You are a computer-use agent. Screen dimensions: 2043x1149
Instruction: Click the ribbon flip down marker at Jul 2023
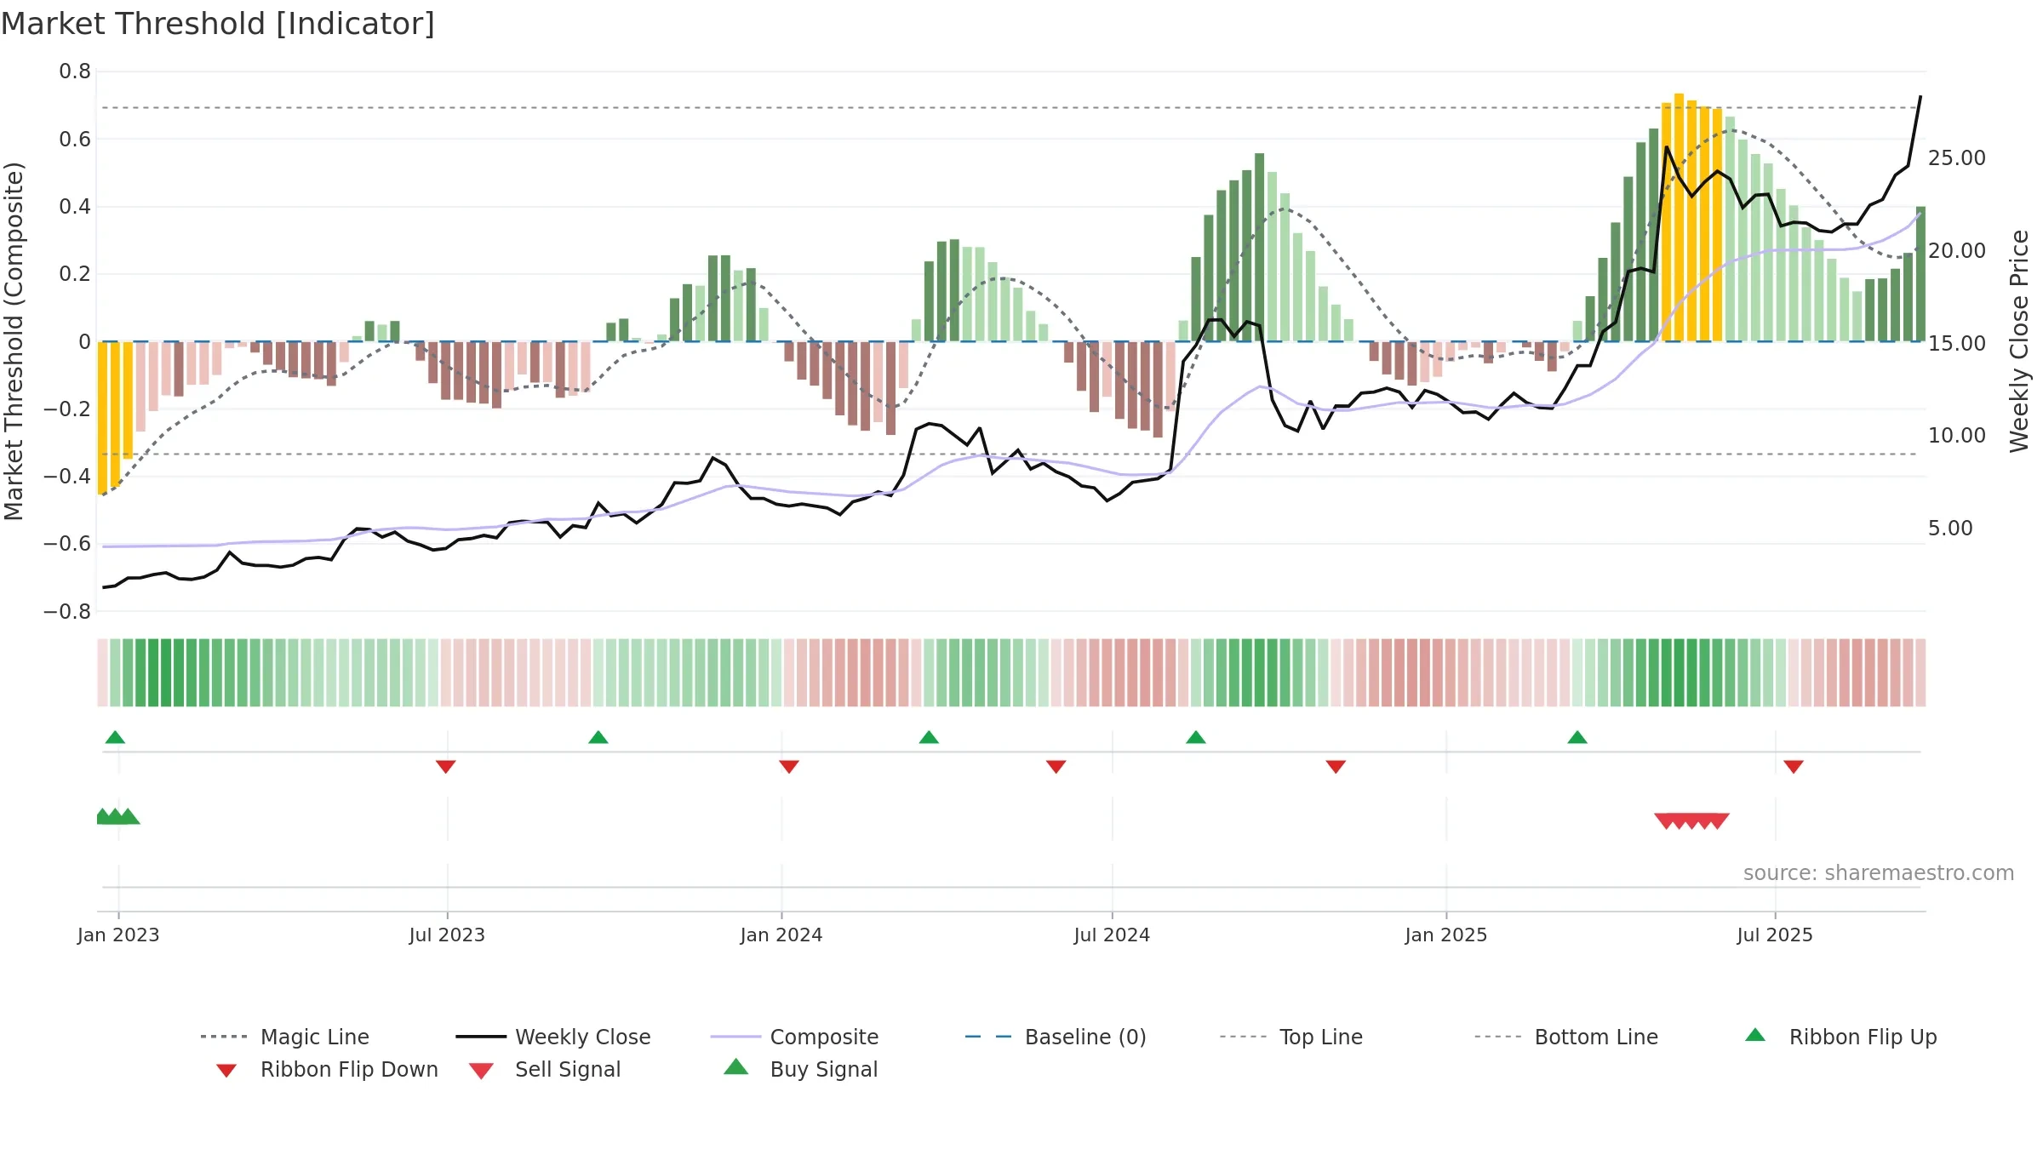tap(445, 767)
